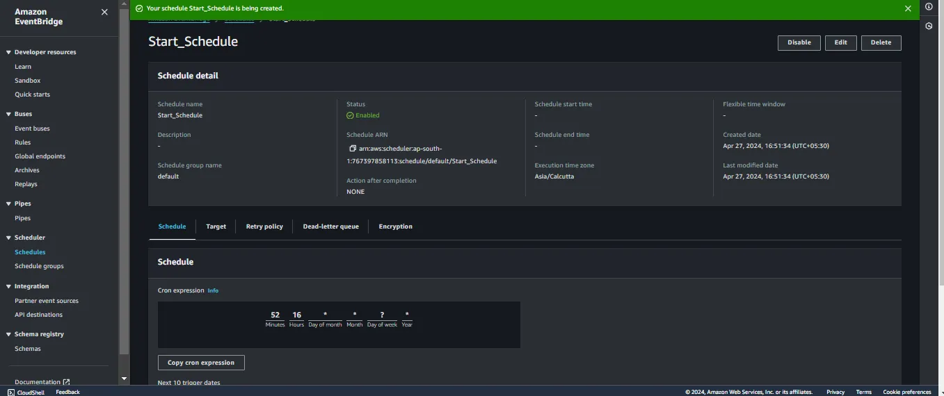
Task: Dismiss the green schedule created notification
Action: pyautogui.click(x=908, y=8)
